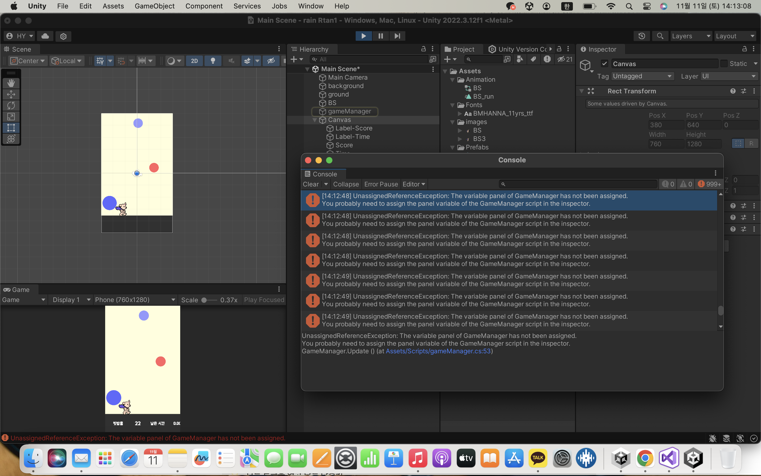Click the Step frame button

coord(397,36)
